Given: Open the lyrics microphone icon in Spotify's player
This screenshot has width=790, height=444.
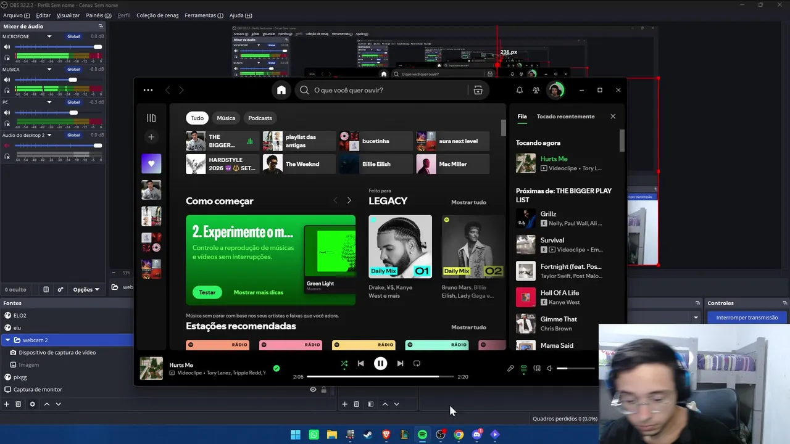Looking at the screenshot, I should coord(510,369).
